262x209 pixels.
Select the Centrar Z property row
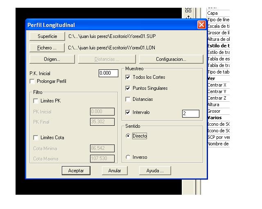[x=218, y=98]
